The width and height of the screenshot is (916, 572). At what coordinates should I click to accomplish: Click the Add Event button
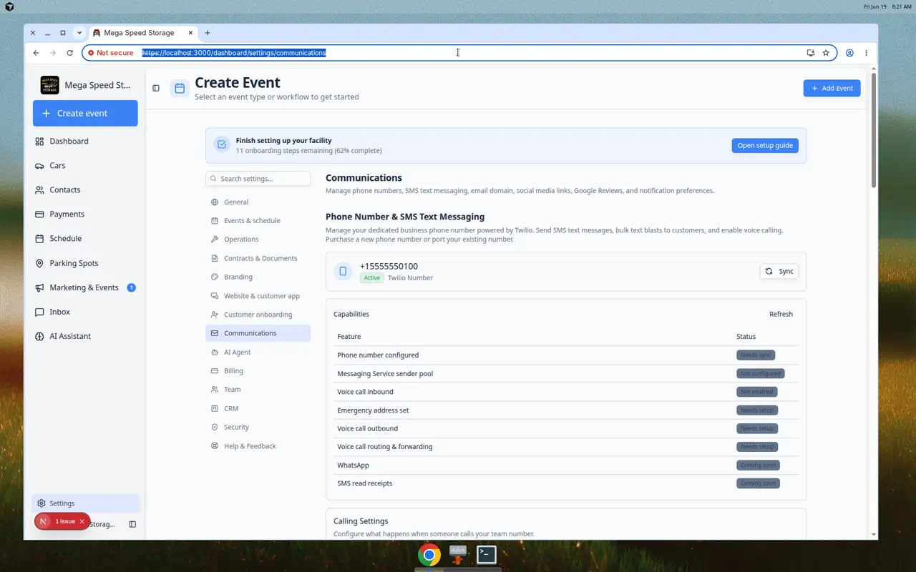pyautogui.click(x=832, y=88)
